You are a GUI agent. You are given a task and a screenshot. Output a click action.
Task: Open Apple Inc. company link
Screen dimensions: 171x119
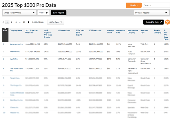(x=14, y=59)
